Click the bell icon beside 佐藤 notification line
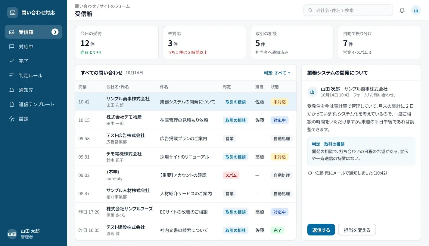Viewport: 429px width, 246px height. [310, 173]
